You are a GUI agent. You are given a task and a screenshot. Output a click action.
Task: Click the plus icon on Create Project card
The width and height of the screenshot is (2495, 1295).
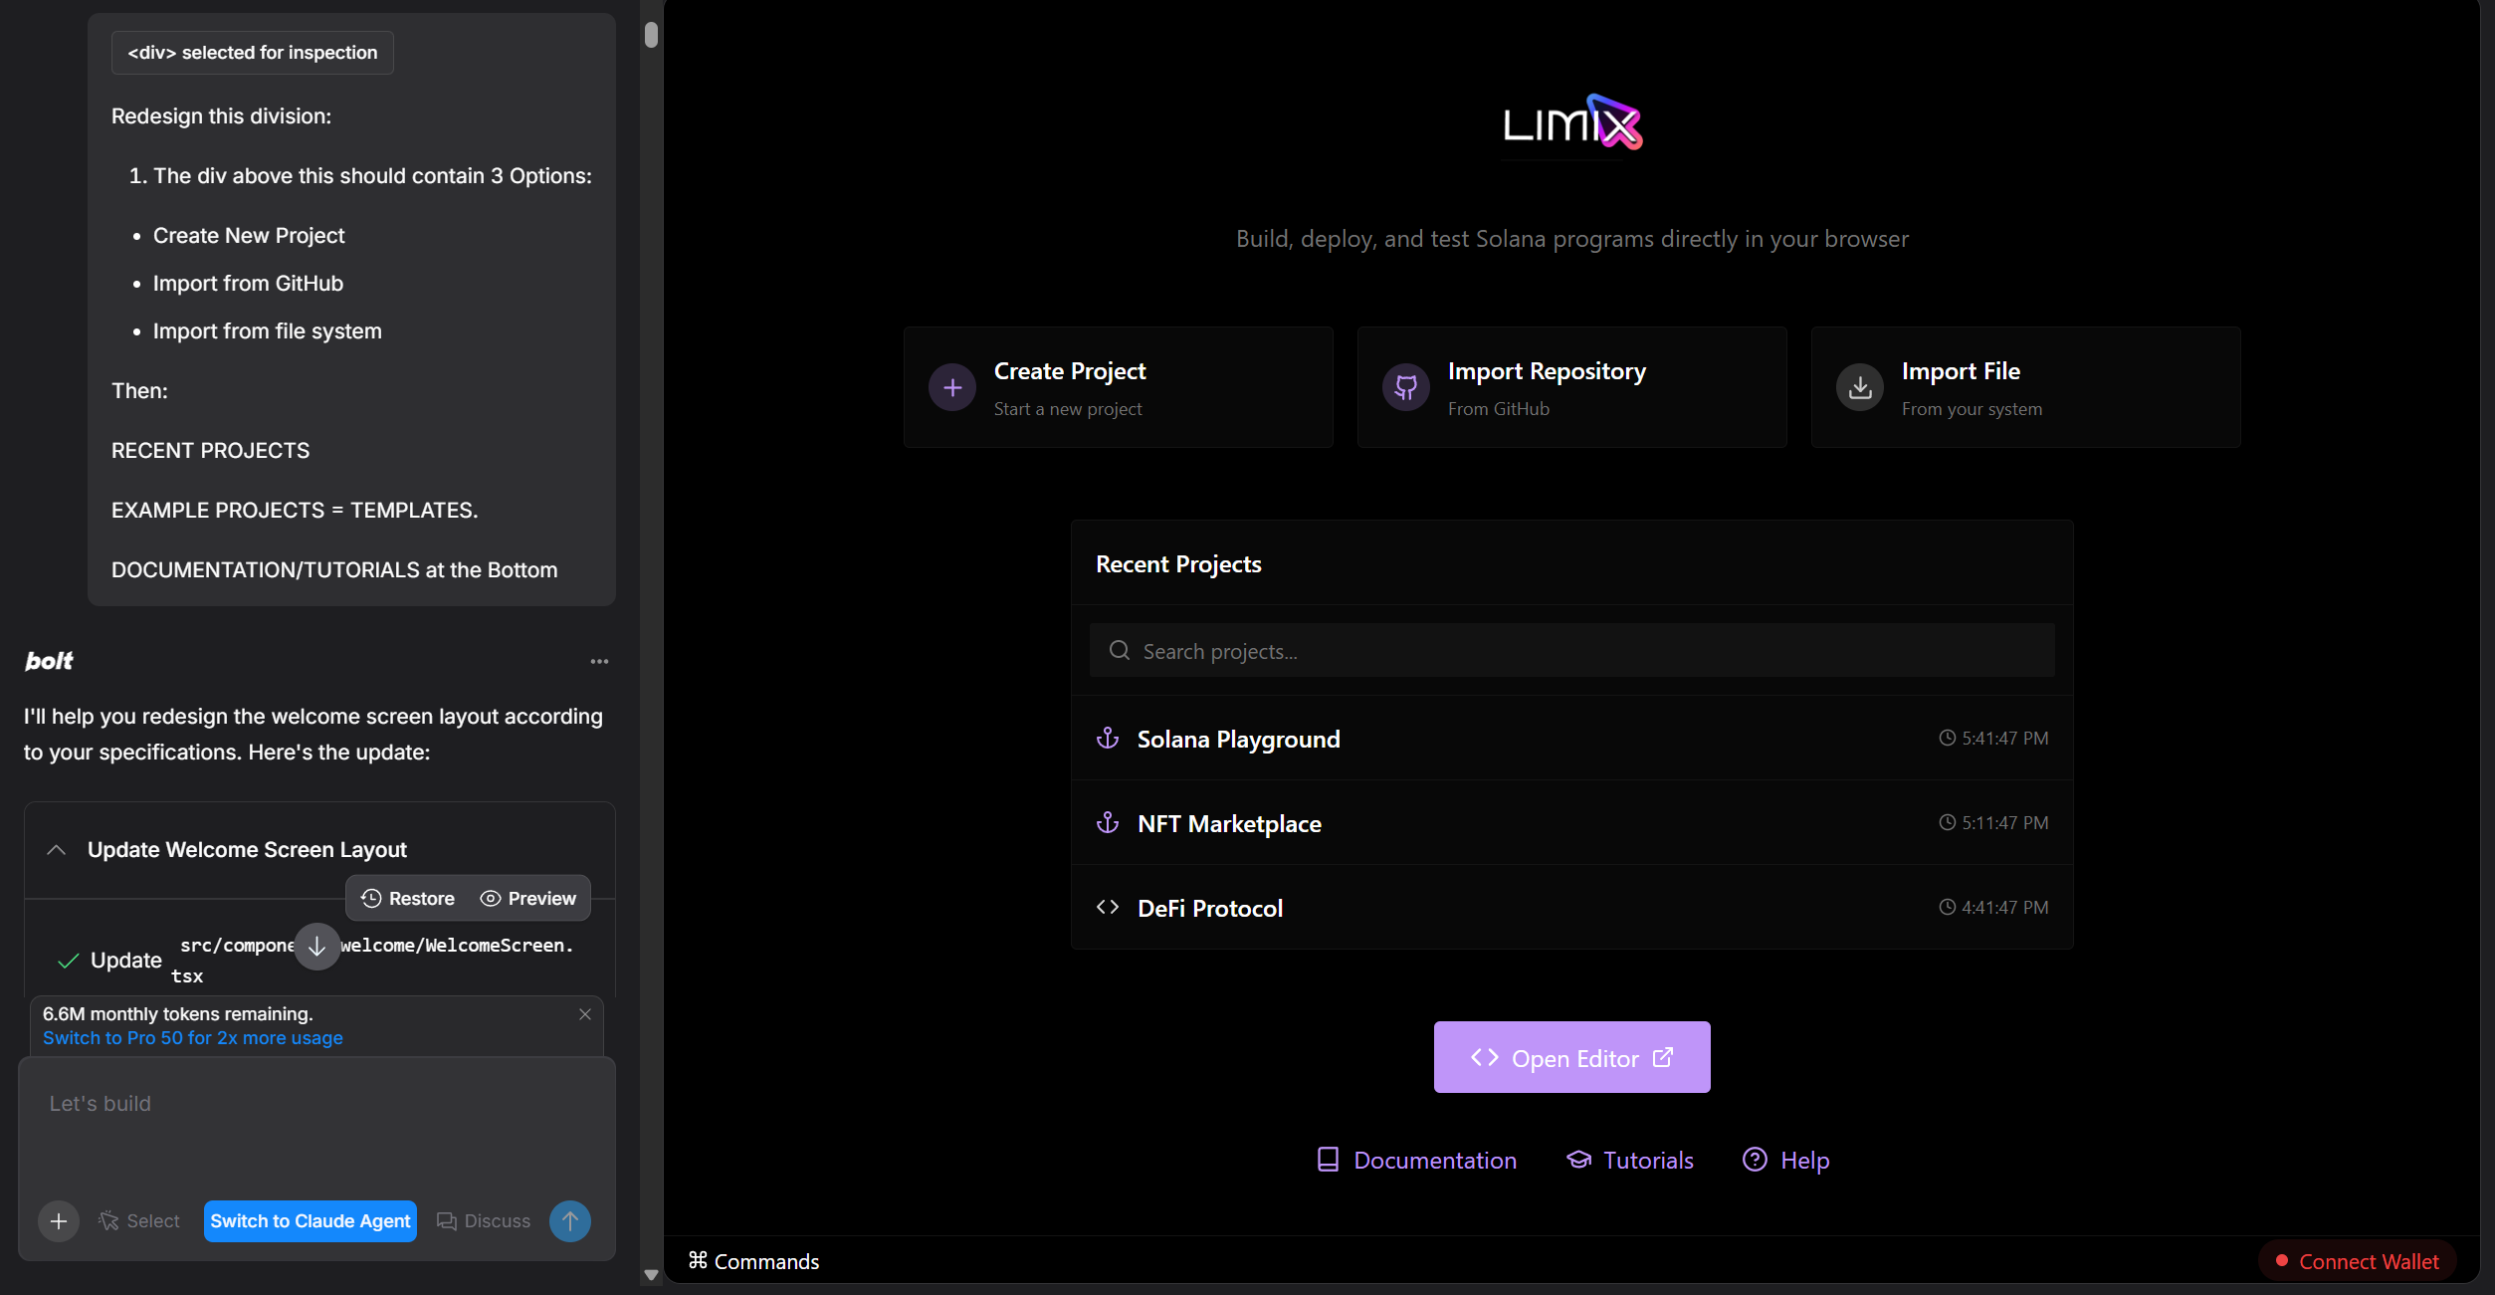coord(952,388)
